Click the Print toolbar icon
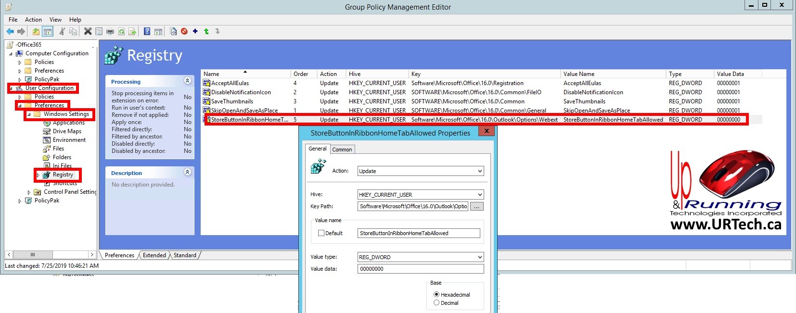 point(110,32)
